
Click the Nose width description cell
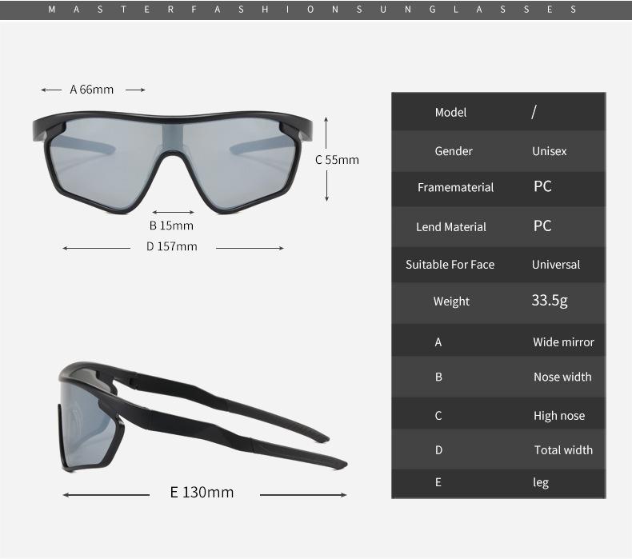click(x=562, y=377)
